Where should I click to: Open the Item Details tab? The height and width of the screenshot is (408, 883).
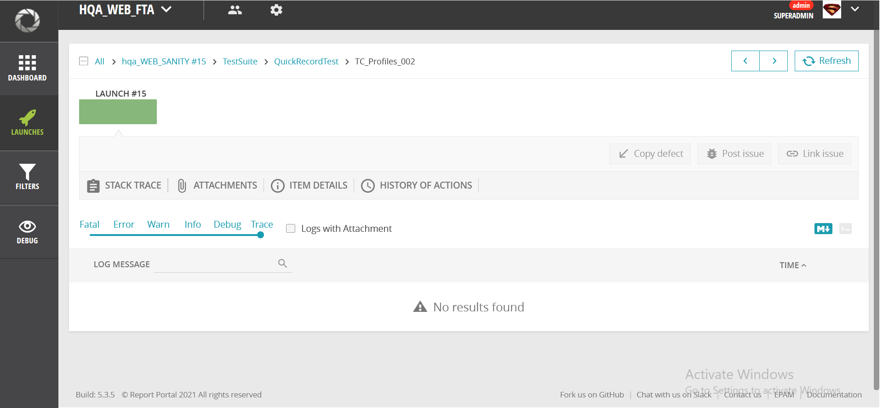309,185
